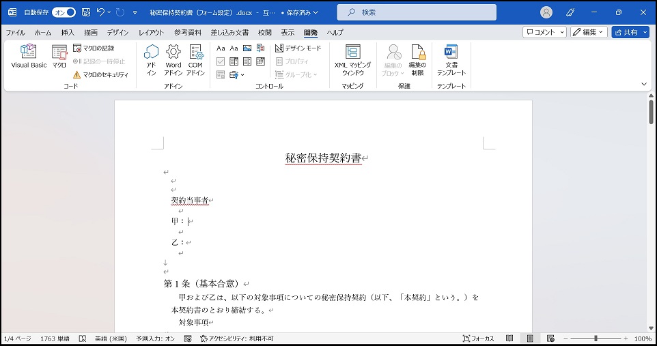Screen dimensions: 657x346
Task: Open the アドイン (Add-ins) button
Action: [151, 60]
